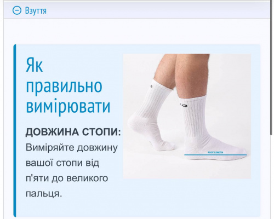Click the word вимірювати in the heading
The width and height of the screenshot is (274, 219).
[68, 106]
